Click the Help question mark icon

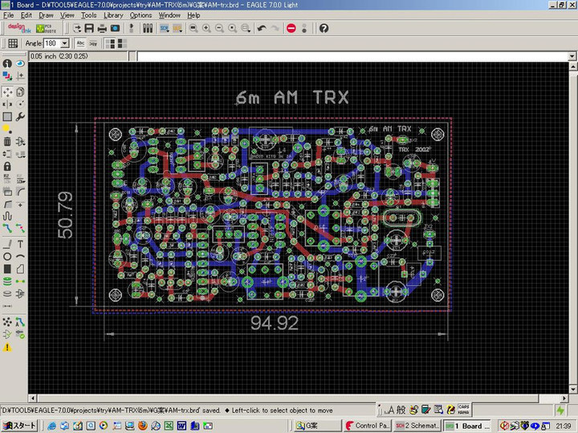coord(324,28)
